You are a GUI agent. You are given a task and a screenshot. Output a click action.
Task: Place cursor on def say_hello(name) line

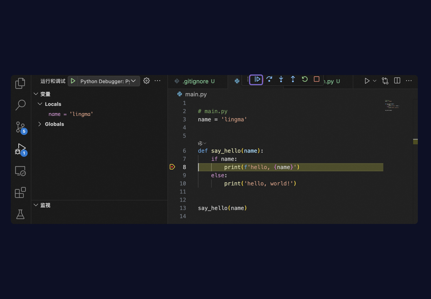(x=230, y=151)
